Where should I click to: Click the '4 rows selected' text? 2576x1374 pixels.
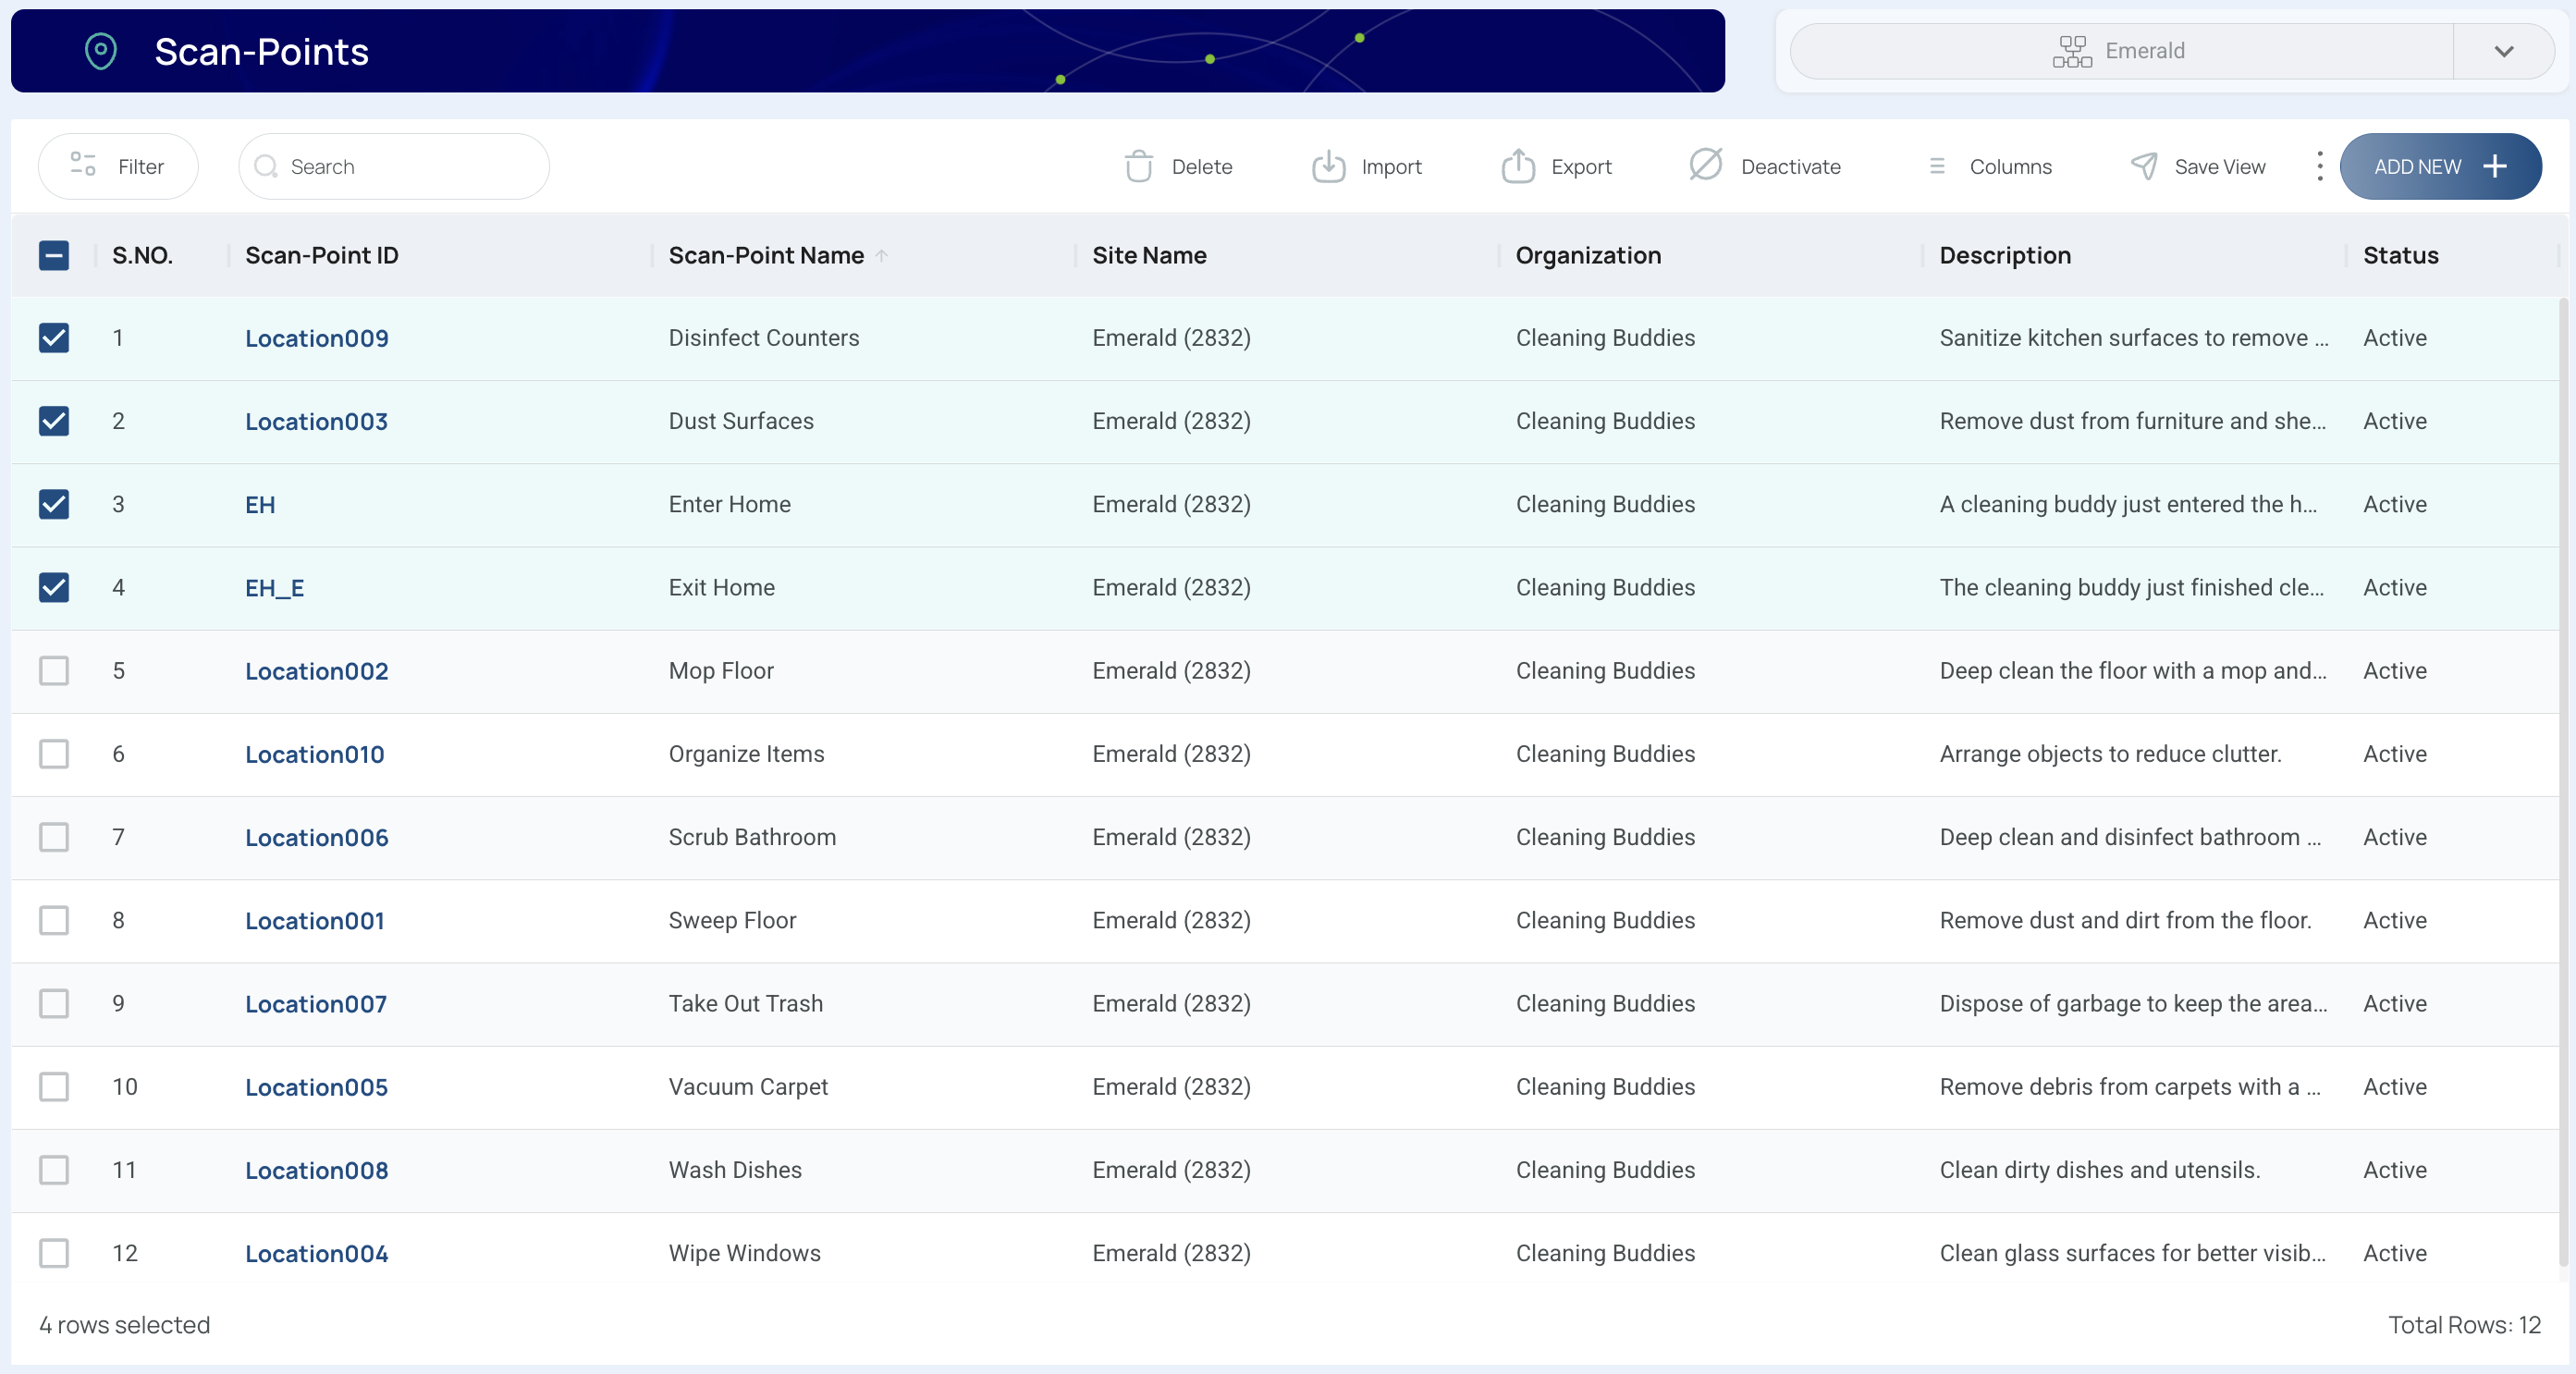(x=125, y=1325)
